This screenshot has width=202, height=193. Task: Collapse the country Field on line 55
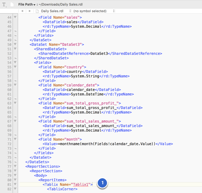[15, 67]
